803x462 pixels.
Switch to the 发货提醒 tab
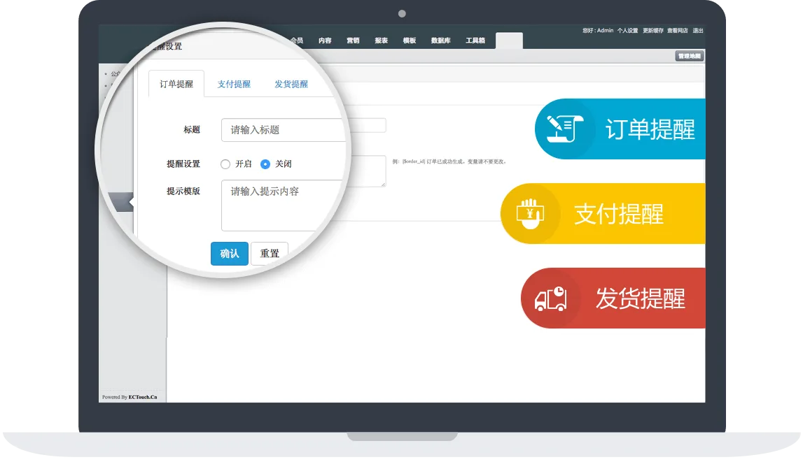(291, 84)
